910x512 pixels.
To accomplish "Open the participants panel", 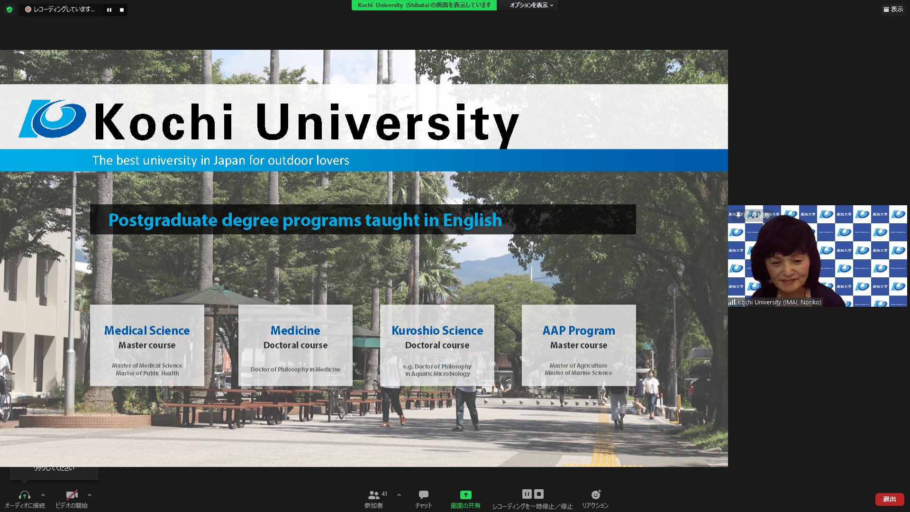I will click(374, 499).
